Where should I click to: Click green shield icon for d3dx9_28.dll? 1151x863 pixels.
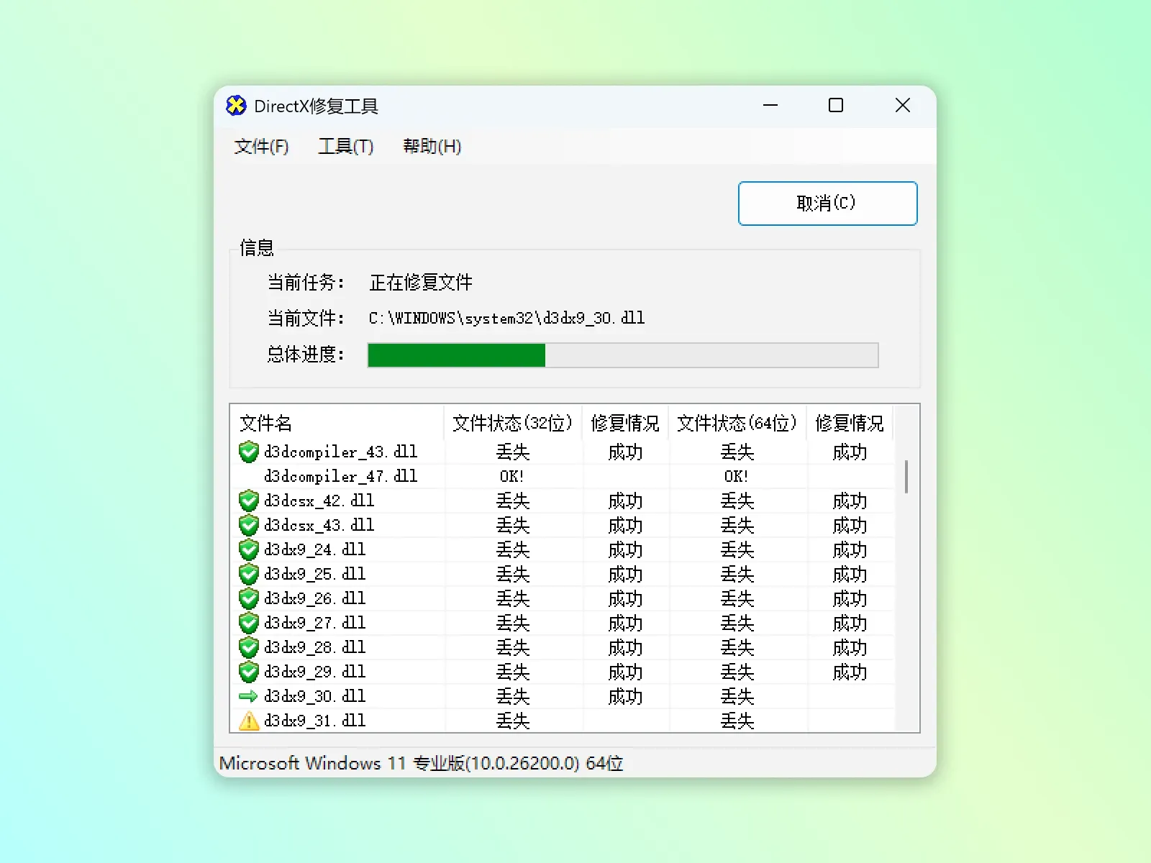click(x=249, y=647)
